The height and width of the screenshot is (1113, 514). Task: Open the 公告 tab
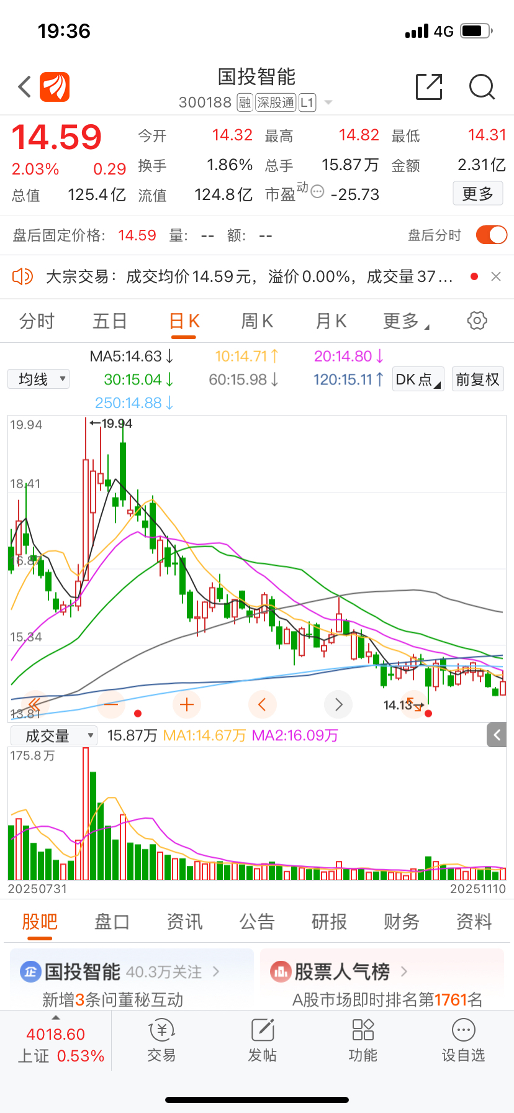pyautogui.click(x=257, y=921)
